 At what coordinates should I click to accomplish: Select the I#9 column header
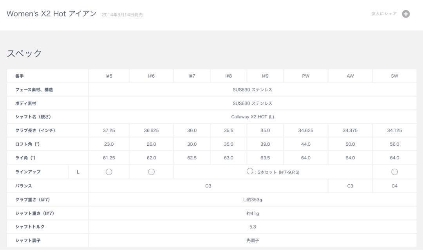click(x=265, y=76)
